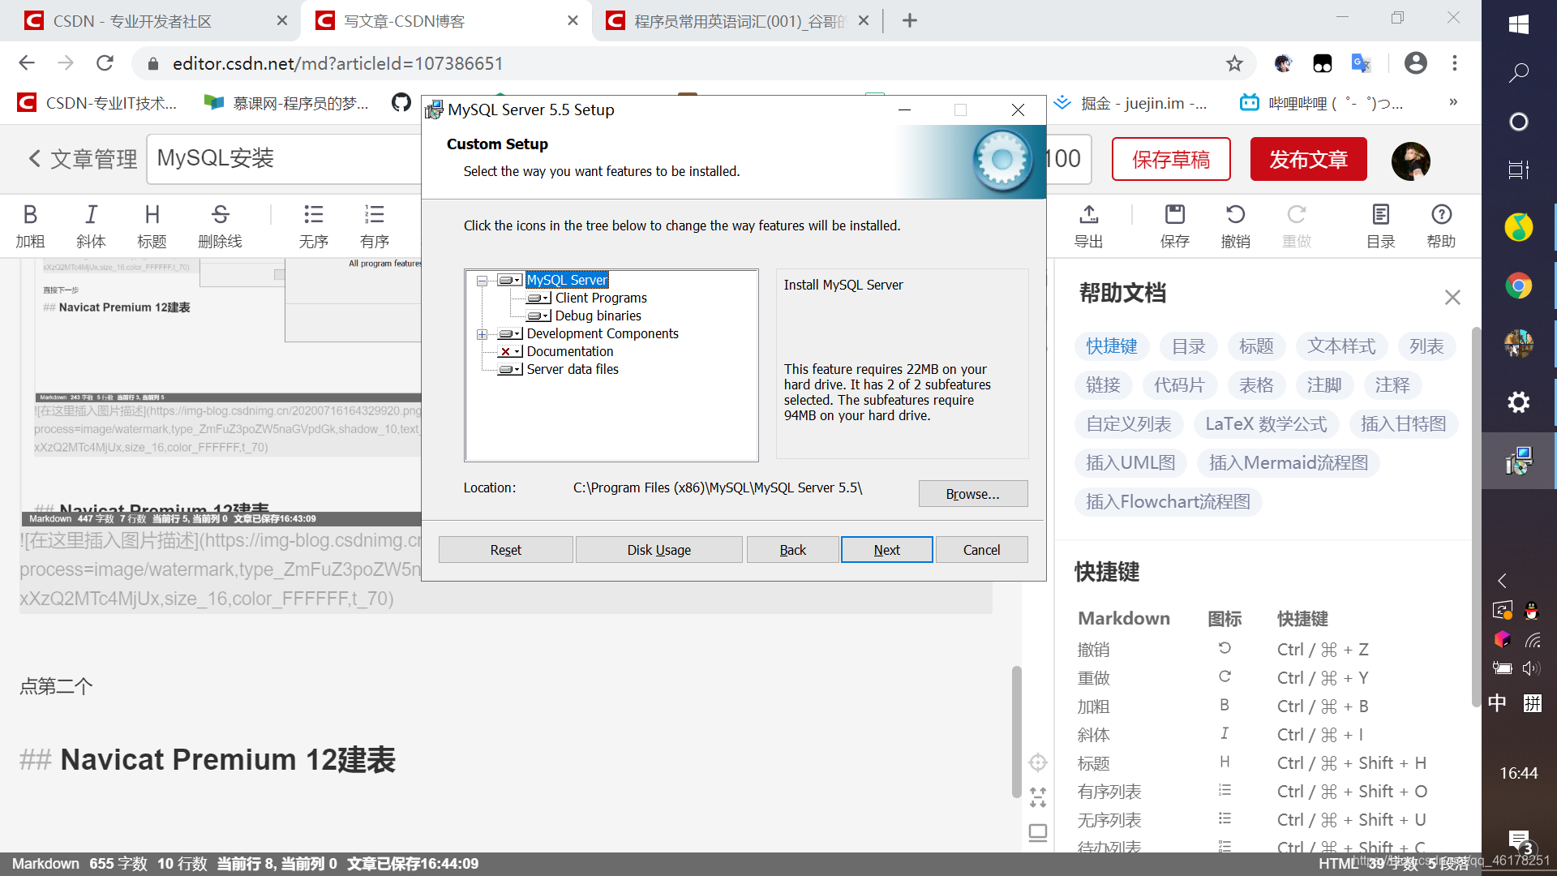Insert heading with 标题 toolbar icon
The height and width of the screenshot is (876, 1557).
(x=152, y=226)
